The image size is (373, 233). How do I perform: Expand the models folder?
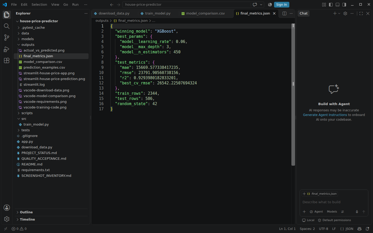pos(51,39)
